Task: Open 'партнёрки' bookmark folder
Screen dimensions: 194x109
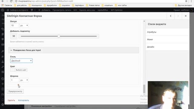Action: pyautogui.click(x=78, y=5)
